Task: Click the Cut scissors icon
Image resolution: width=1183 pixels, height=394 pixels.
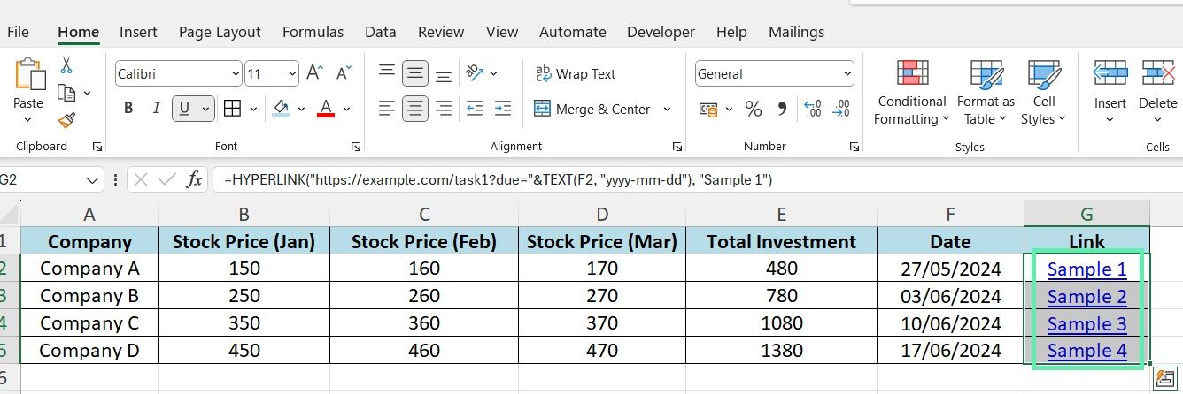Action: (66, 64)
